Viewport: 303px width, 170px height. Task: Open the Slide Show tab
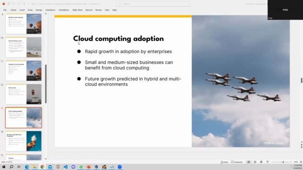click(x=78, y=10)
